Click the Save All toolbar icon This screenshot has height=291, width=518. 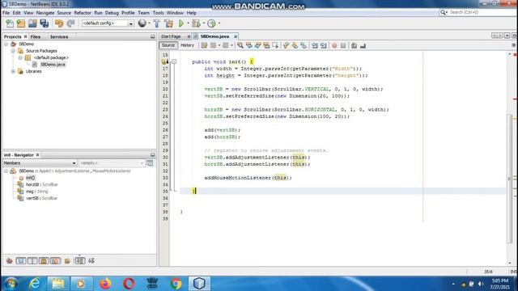click(44, 23)
